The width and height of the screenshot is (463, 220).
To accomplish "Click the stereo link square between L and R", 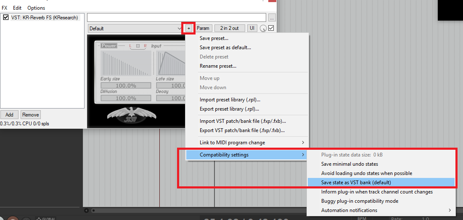I will click(138, 46).
